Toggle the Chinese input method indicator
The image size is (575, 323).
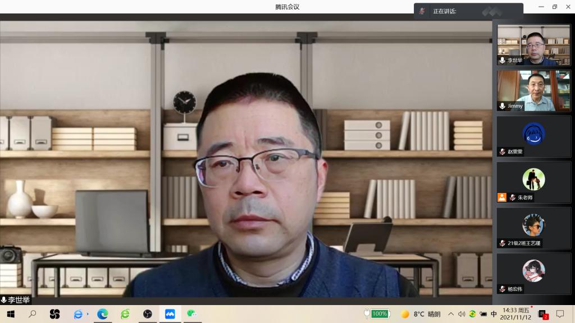(494, 314)
